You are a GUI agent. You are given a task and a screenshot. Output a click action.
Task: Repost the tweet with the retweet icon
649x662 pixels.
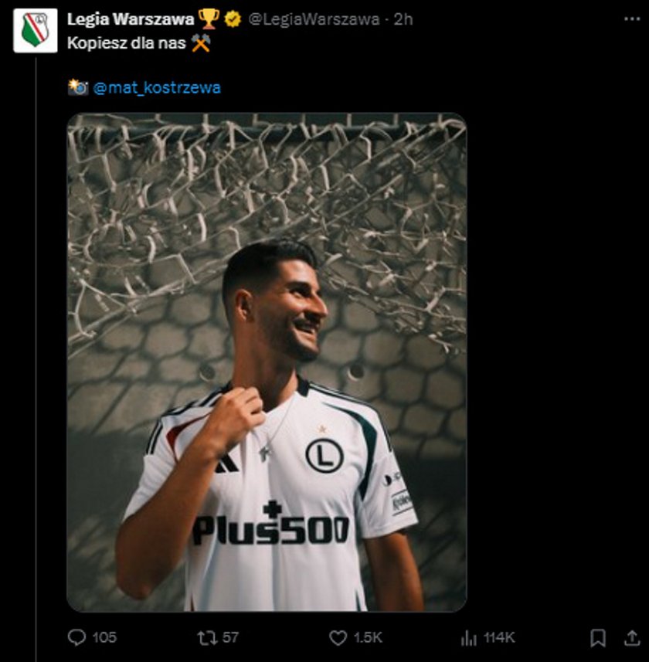click(x=206, y=637)
